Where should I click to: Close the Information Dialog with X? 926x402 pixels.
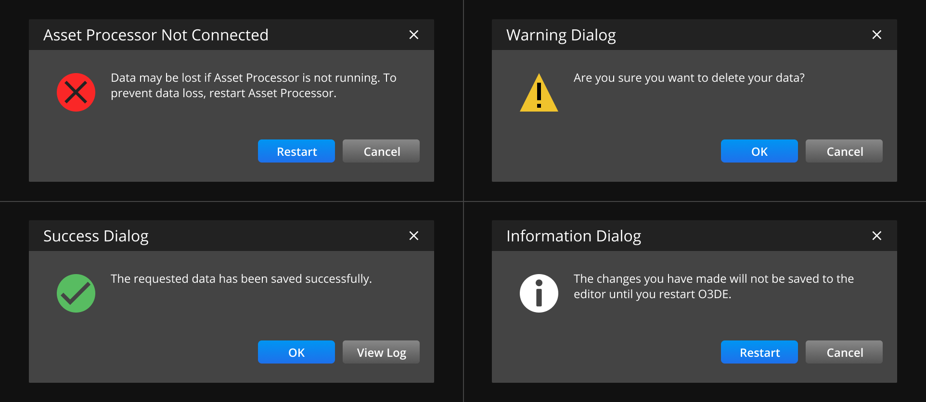(x=876, y=236)
